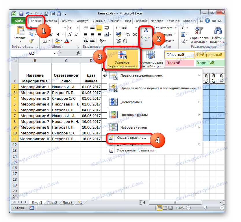Screen dimensions: 241x222
Task: Open the number format dropdown Общий
Action: pos(136,28)
